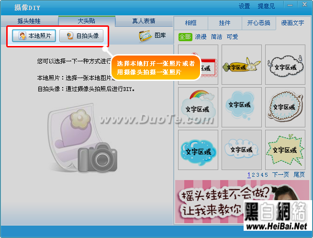313x238 pixels.
Task: Select the 可爱 category filter
Action: [x=232, y=37]
